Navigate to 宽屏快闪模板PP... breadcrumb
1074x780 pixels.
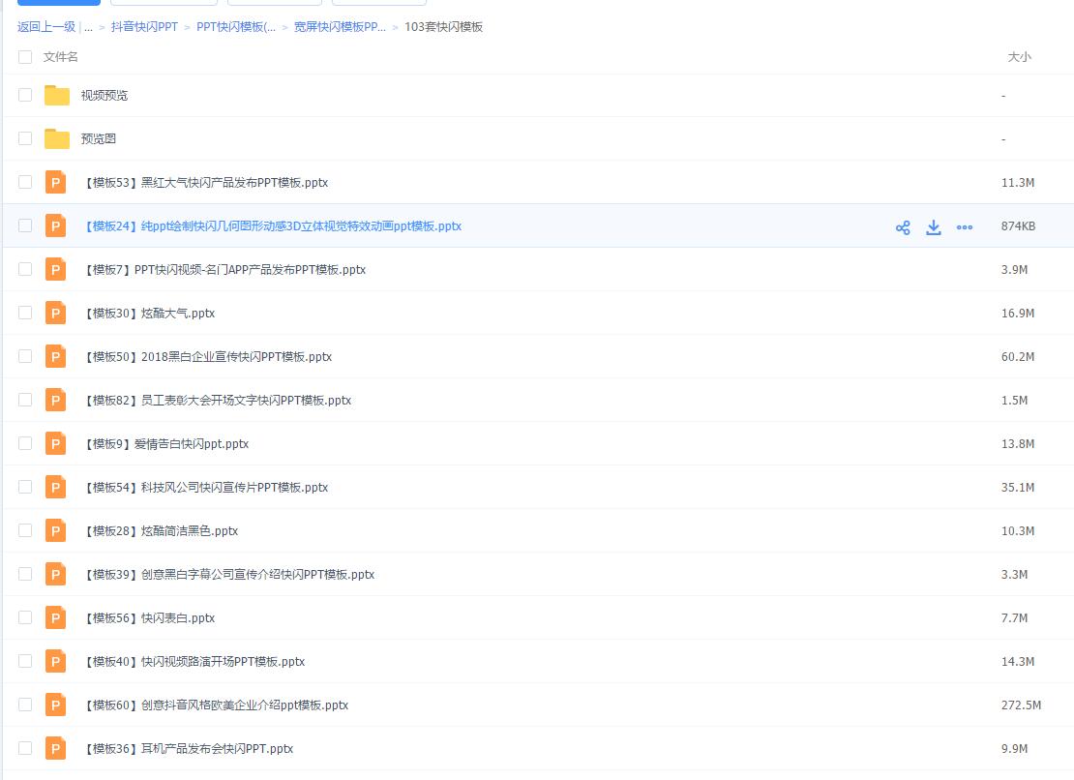(x=340, y=27)
